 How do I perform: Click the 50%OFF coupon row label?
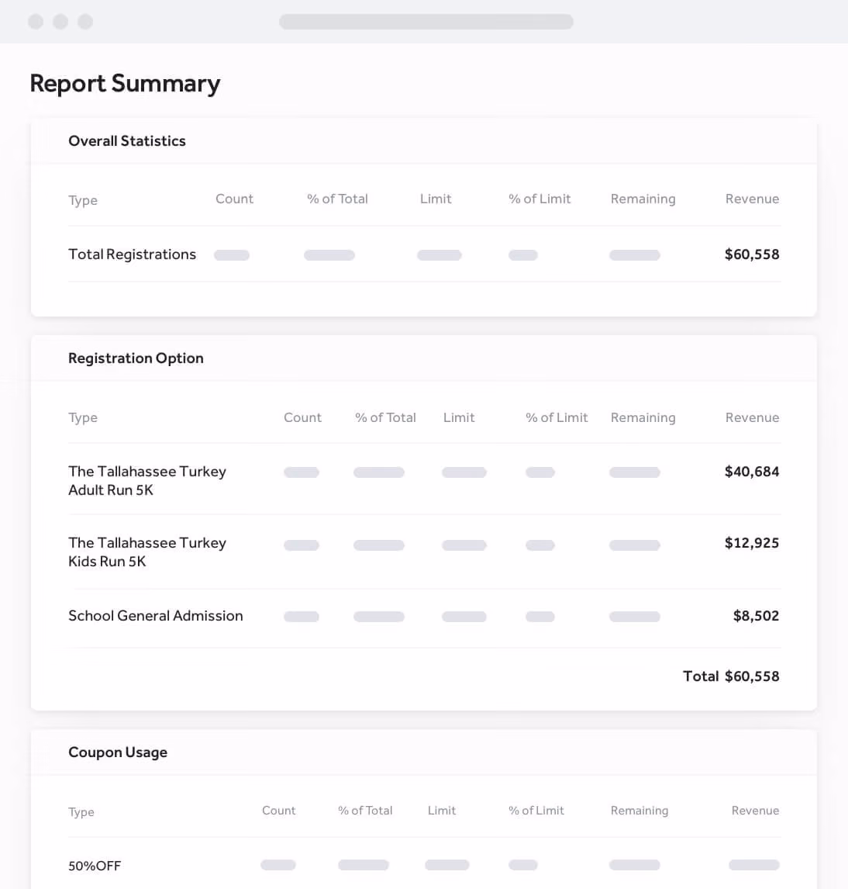click(x=95, y=866)
